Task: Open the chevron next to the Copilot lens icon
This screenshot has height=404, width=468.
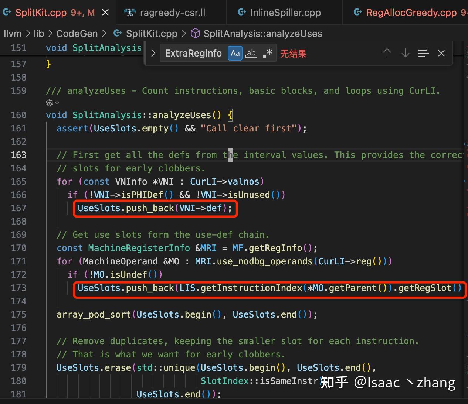Action: point(56,103)
